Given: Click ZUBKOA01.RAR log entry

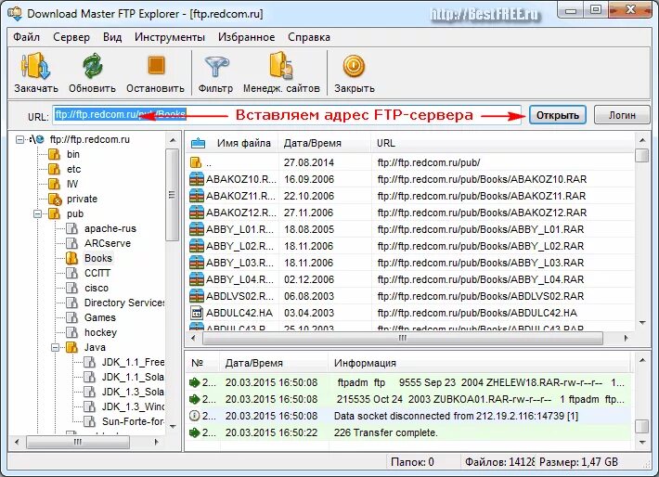Looking at the screenshot, I should 408,399.
